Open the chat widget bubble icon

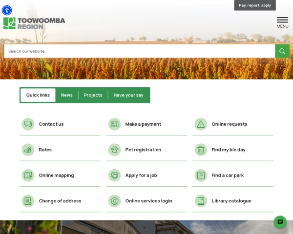click(280, 222)
